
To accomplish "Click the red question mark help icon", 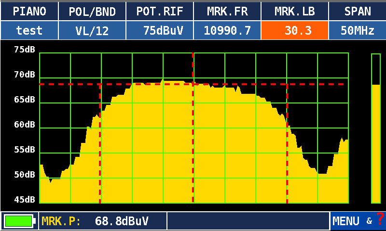I will click(380, 218).
